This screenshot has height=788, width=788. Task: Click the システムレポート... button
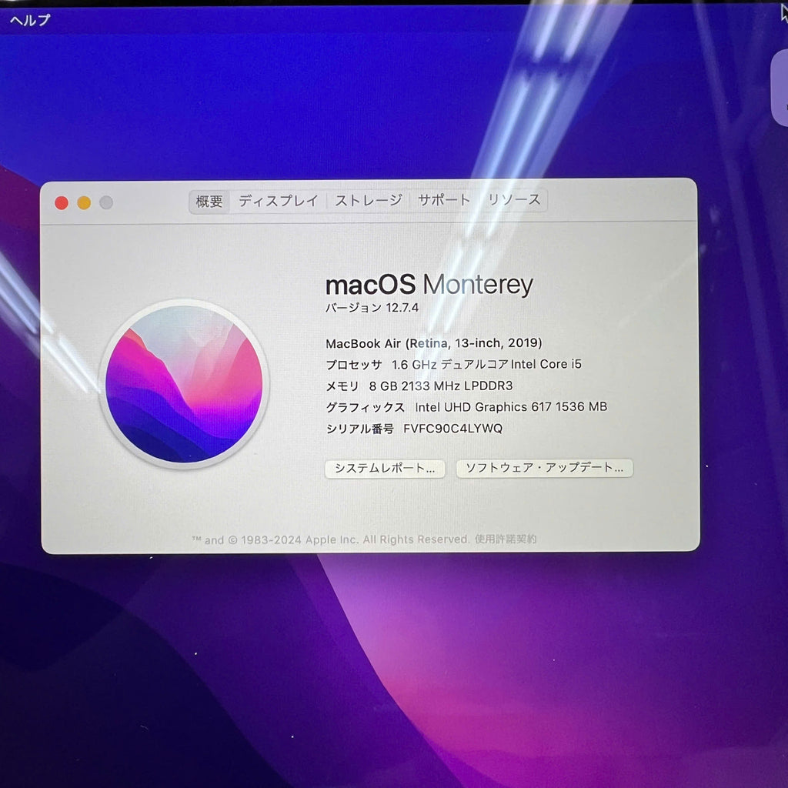click(385, 469)
